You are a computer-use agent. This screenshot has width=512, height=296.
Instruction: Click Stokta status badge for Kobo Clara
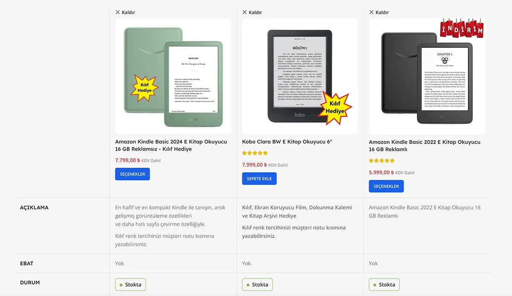tap(257, 284)
